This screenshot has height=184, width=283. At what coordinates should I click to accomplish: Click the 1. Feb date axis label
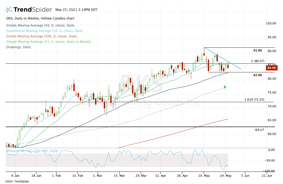pyautogui.click(x=56, y=176)
